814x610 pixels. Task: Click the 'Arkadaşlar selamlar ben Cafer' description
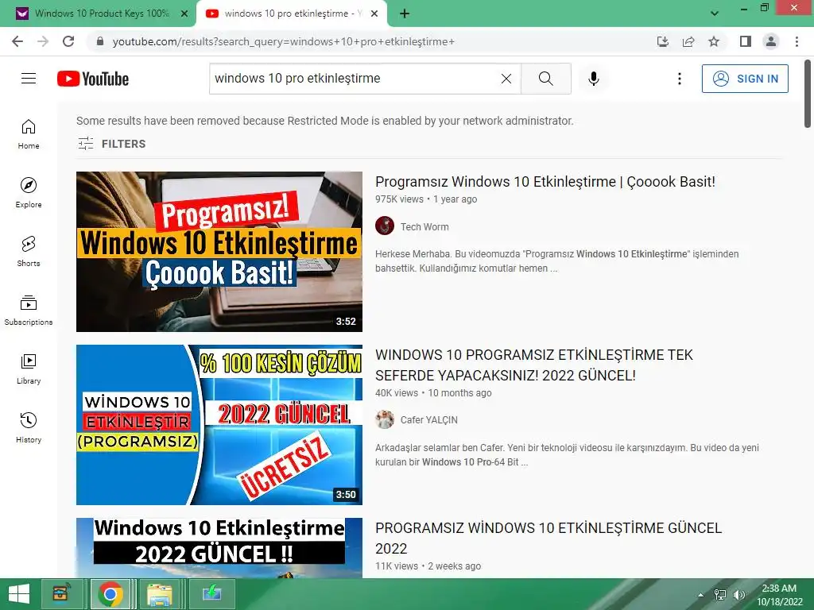tap(567, 455)
